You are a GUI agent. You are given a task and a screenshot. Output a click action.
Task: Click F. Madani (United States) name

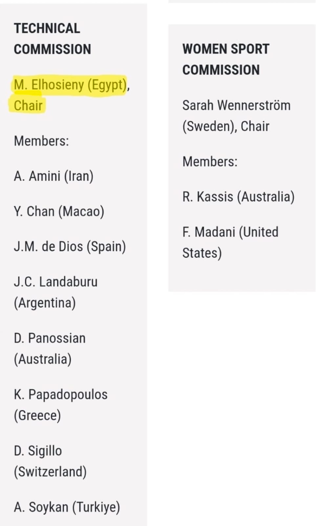pos(230,232)
